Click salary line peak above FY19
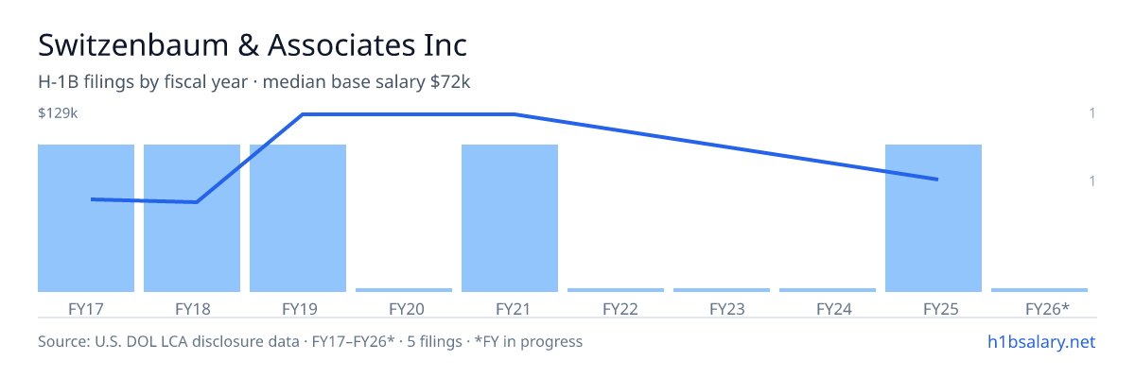The width and height of the screenshot is (1135, 378). tap(302, 114)
